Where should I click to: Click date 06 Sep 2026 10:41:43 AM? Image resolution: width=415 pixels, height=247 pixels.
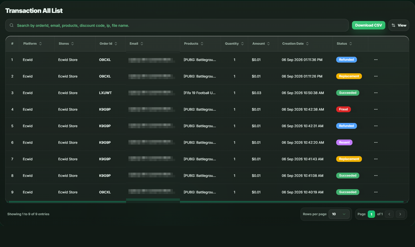303,159
